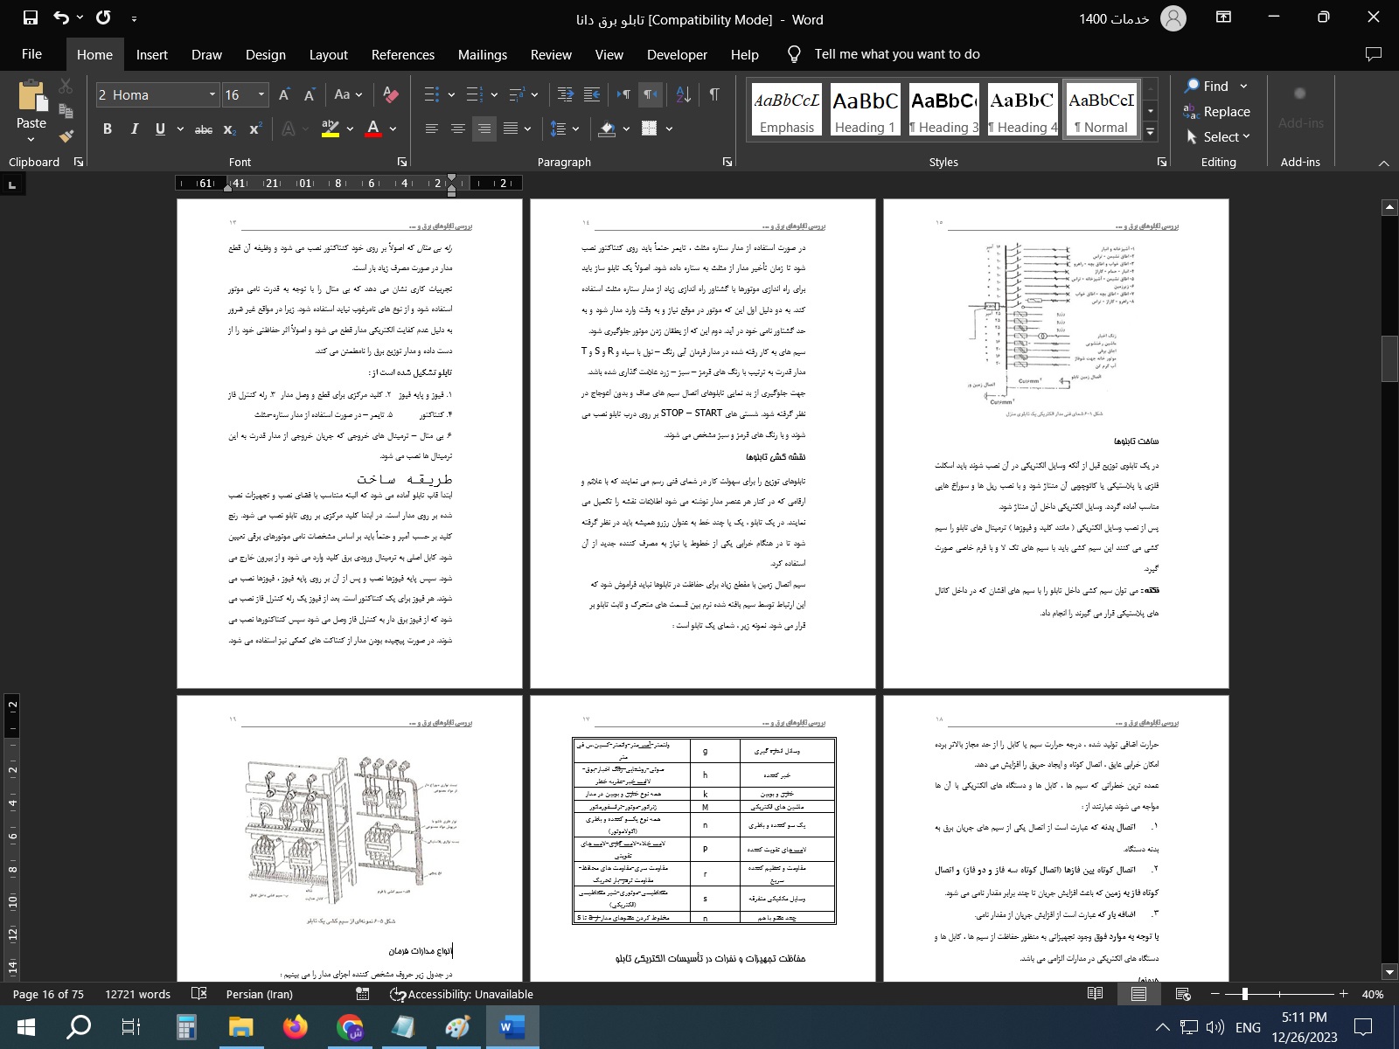Click the proofing check icon in status bar
This screenshot has height=1049, width=1399.
click(199, 994)
